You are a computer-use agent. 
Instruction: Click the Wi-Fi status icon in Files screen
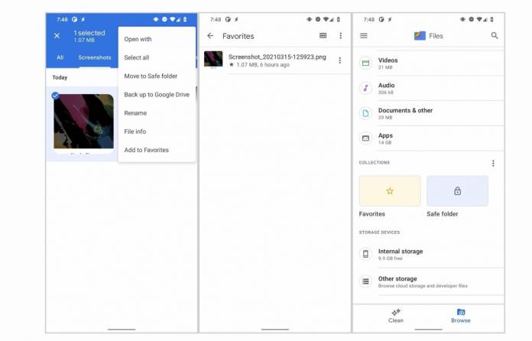click(x=478, y=19)
